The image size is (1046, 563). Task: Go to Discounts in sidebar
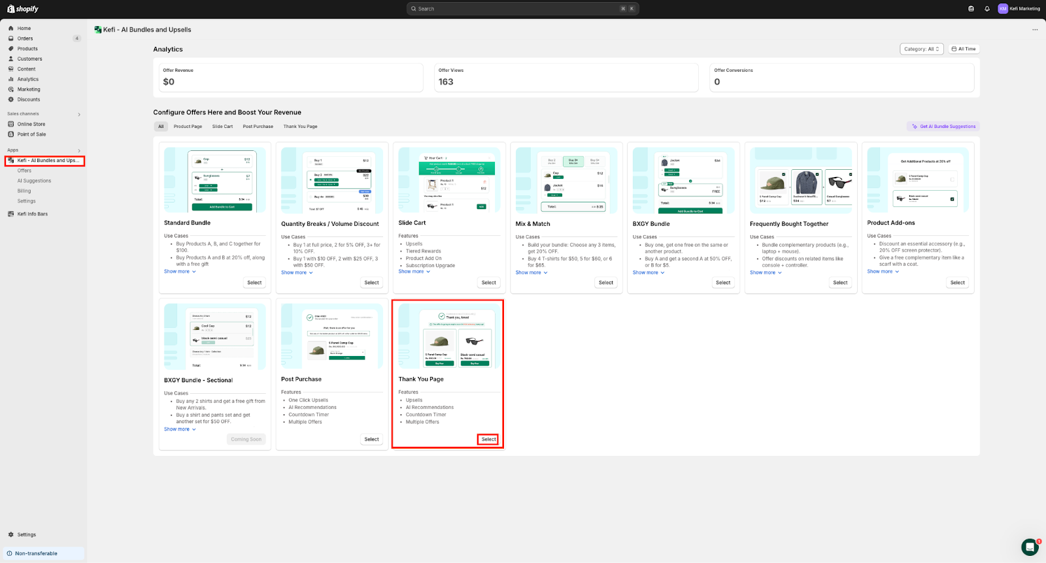29,99
